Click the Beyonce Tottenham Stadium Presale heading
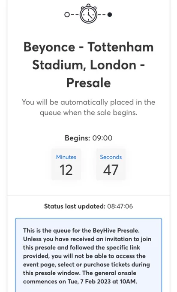The height and width of the screenshot is (292, 177). pyautogui.click(x=88, y=65)
